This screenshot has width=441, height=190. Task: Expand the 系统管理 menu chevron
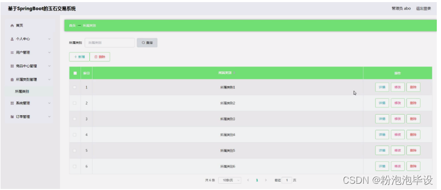(x=49, y=103)
